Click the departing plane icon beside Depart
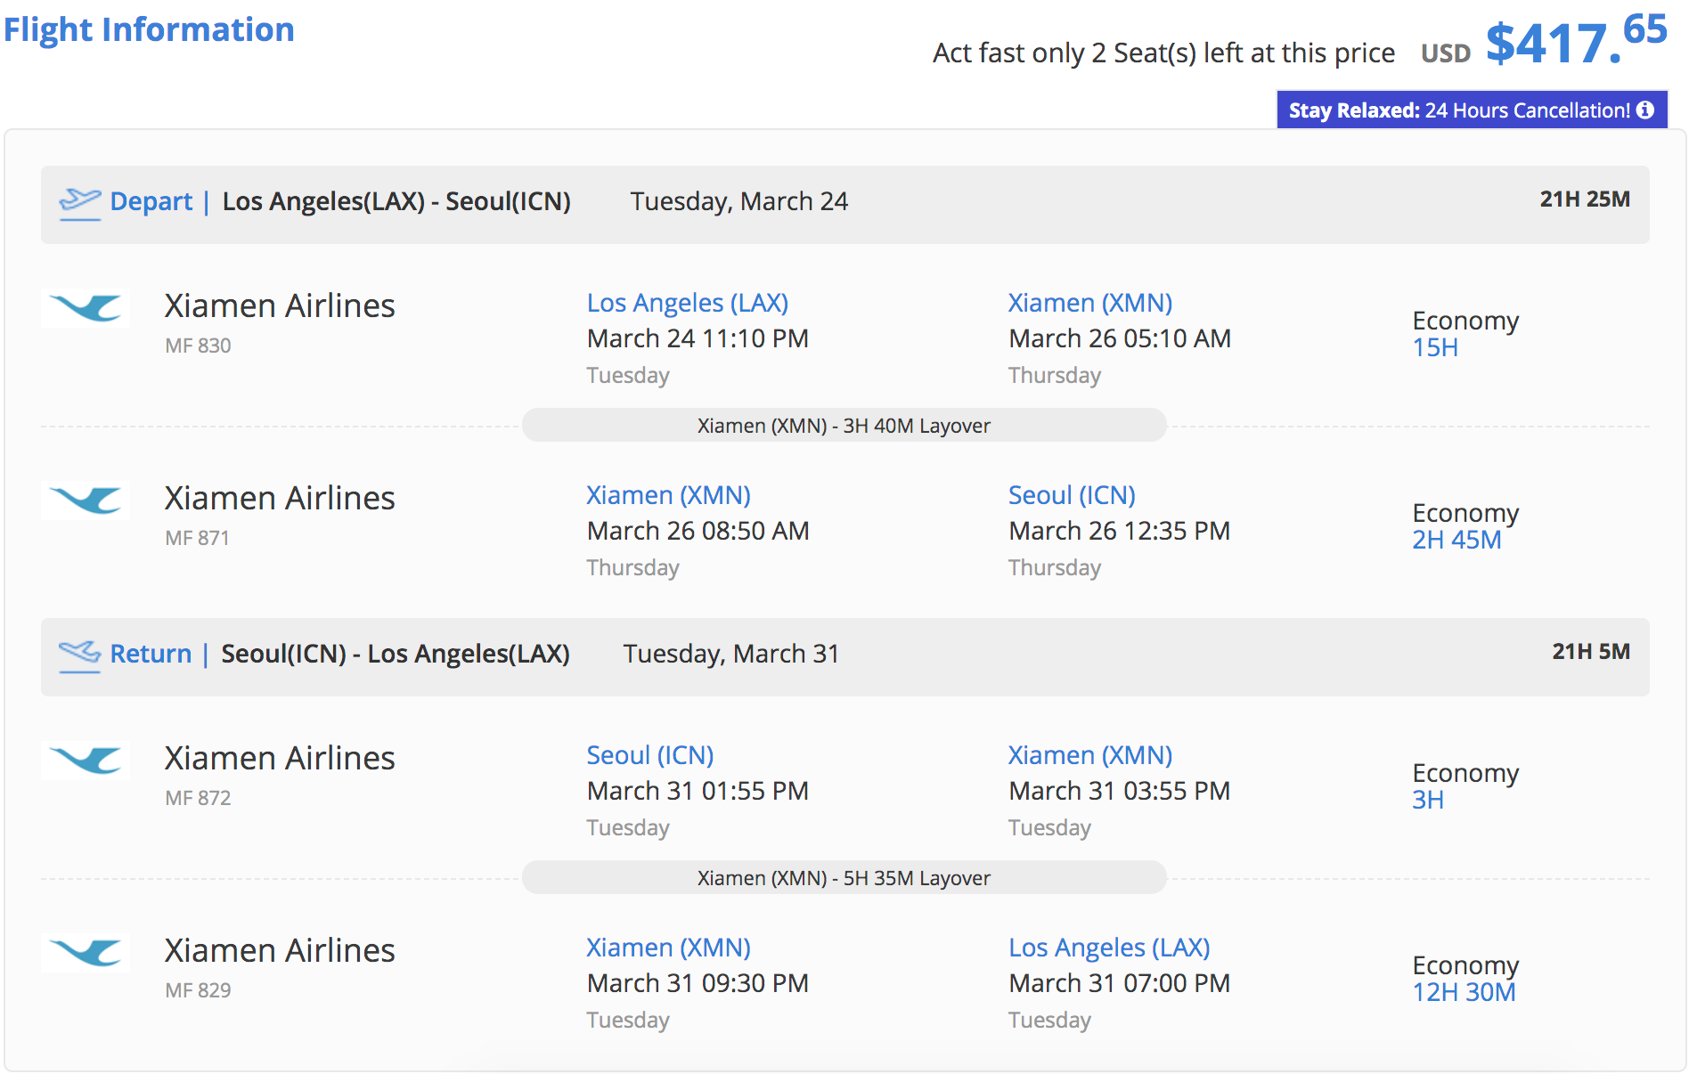1689x1074 pixels. 79,202
